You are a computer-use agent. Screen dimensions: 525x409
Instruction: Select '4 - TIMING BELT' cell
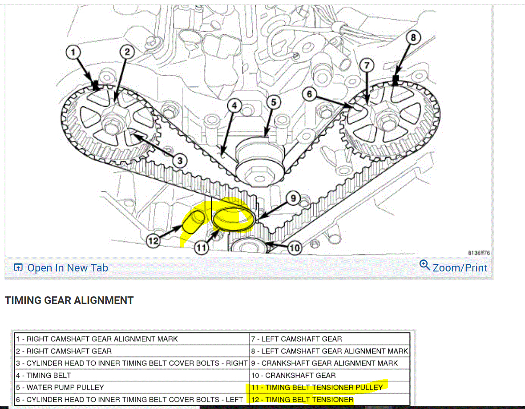132,375
